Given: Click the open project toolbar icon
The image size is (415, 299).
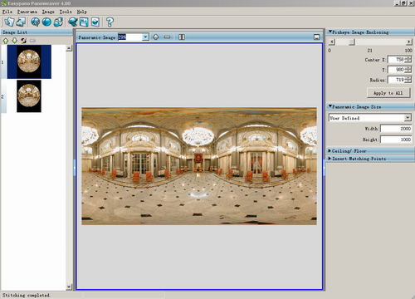Looking at the screenshot, I should [9, 22].
